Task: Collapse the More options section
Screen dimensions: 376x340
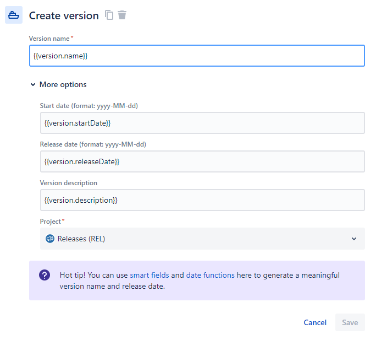Action: point(33,85)
